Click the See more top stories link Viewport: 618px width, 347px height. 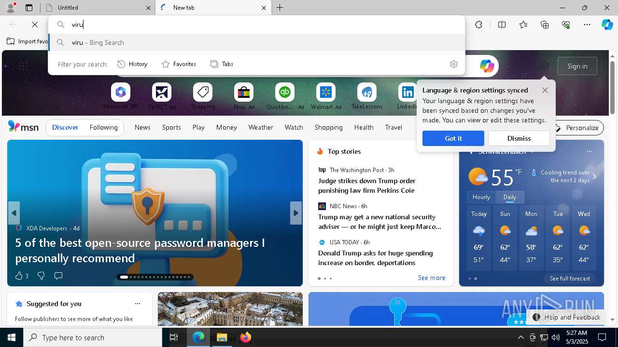tap(432, 278)
